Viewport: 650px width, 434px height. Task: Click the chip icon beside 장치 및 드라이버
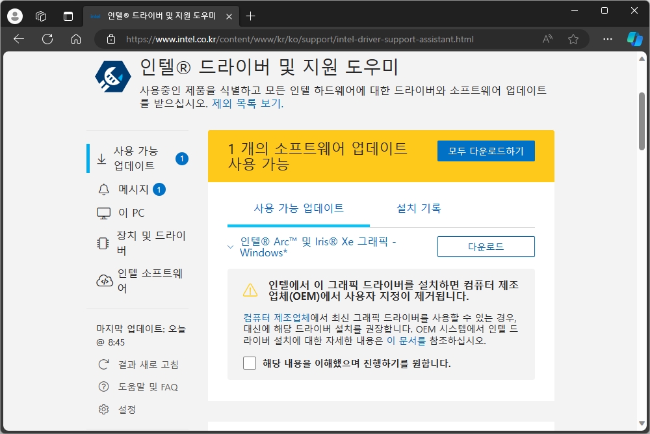pyautogui.click(x=103, y=243)
